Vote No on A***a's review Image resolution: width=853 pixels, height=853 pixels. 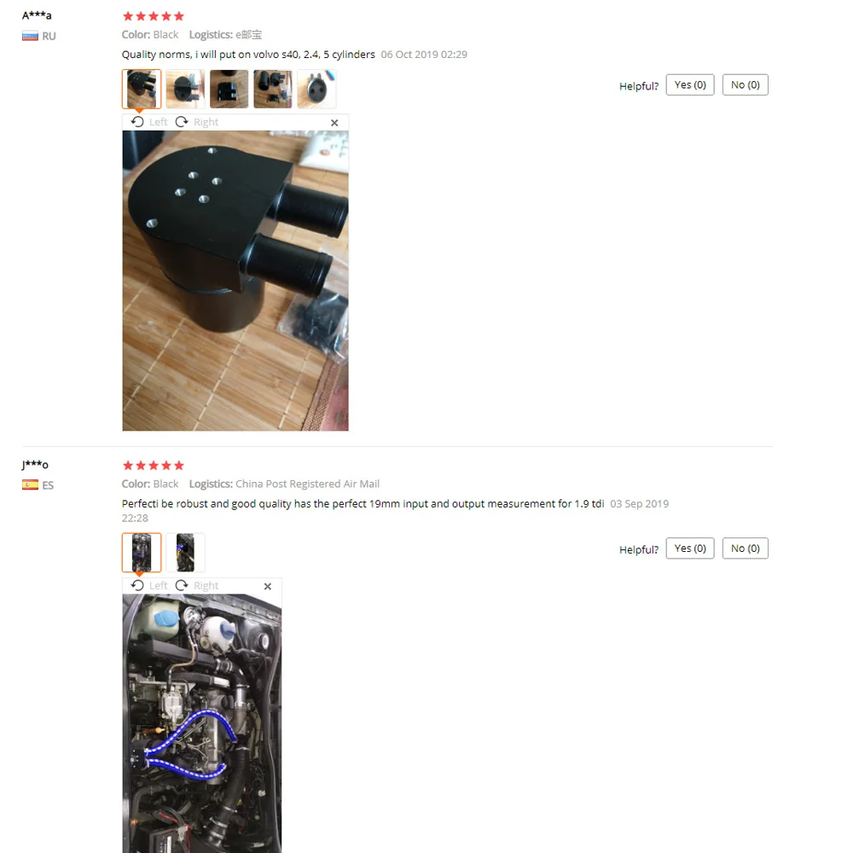746,84
